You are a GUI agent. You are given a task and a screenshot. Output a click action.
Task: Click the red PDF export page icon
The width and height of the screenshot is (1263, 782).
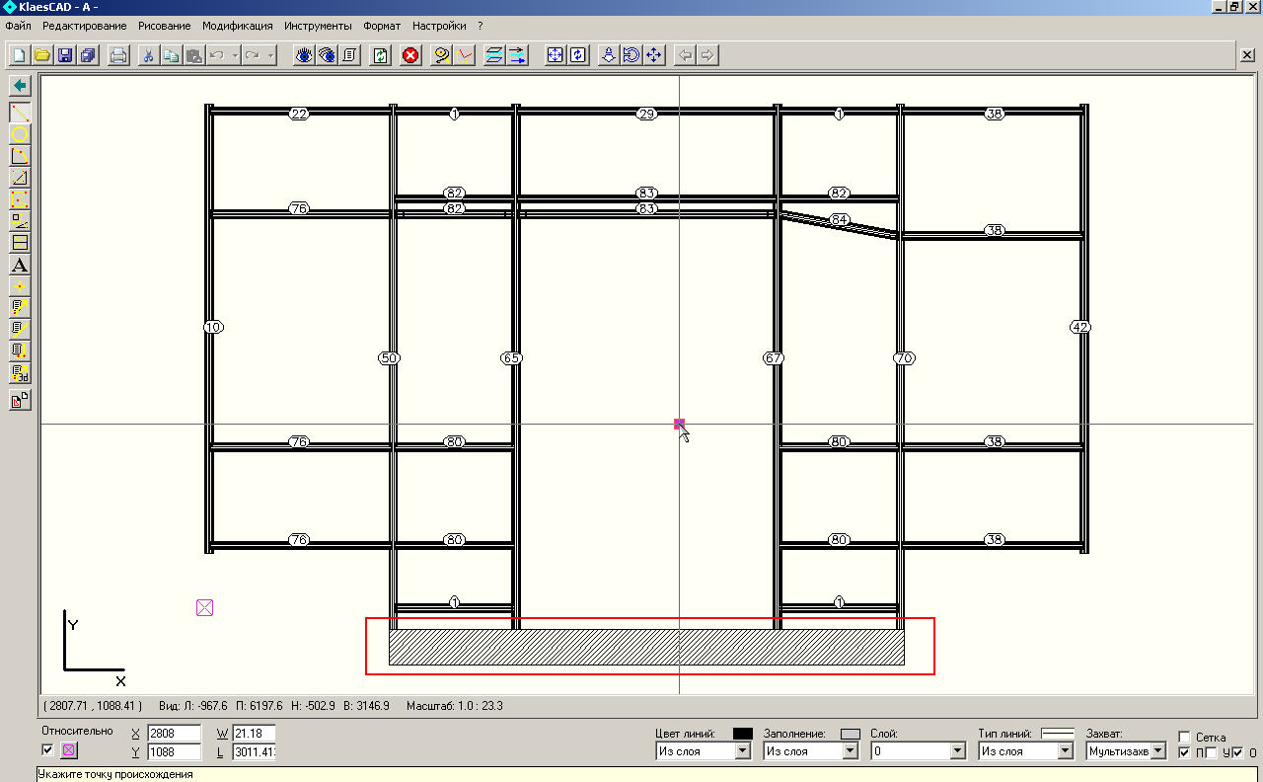pyautogui.click(x=20, y=400)
